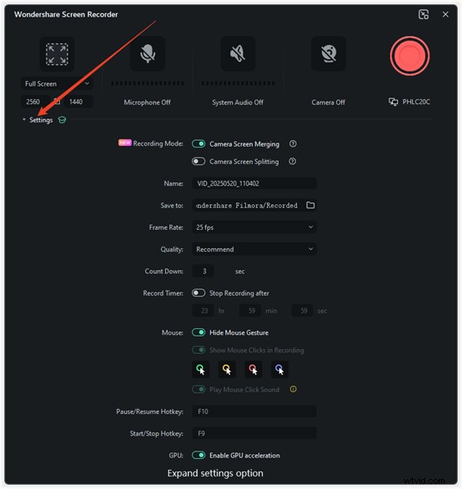Image resolution: width=462 pixels, height=489 pixels.
Task: Disable Camera Screen Merging toggle
Action: 198,144
